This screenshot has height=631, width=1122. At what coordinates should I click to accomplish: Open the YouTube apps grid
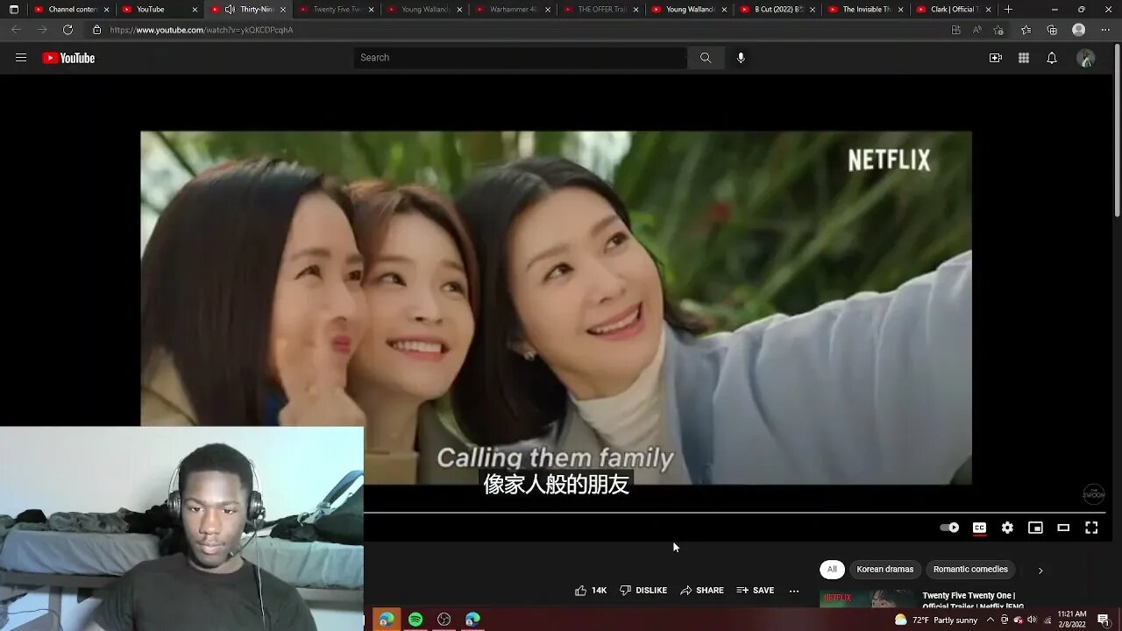(x=1023, y=58)
